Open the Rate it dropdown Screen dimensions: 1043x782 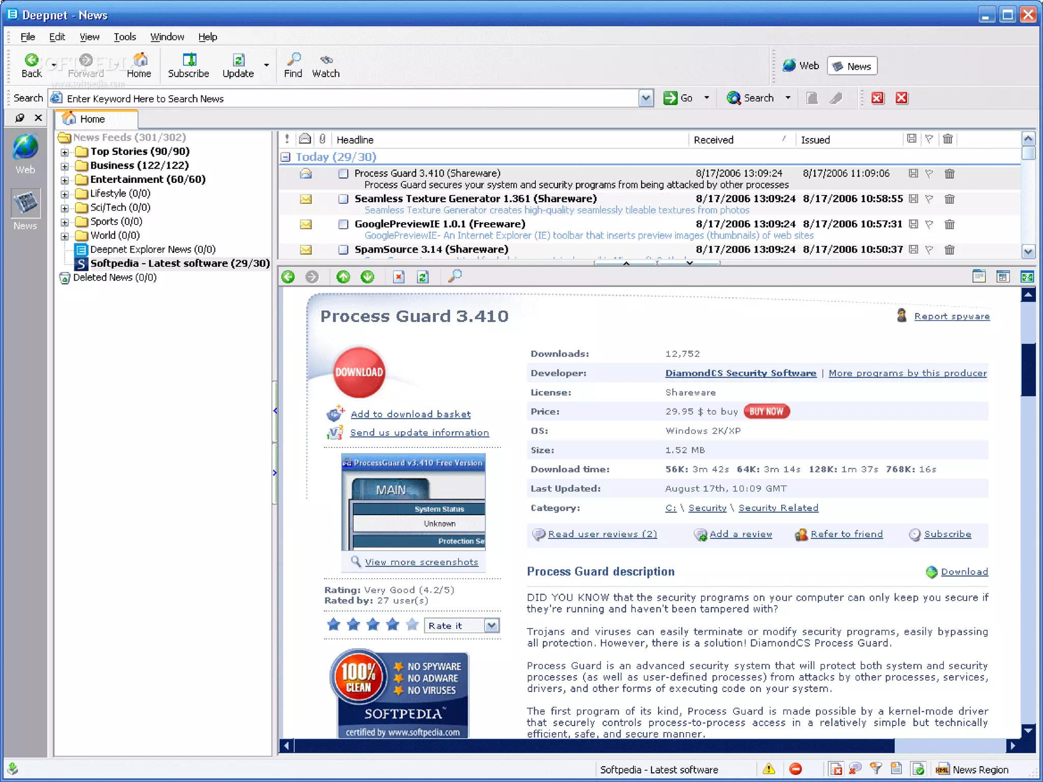pyautogui.click(x=491, y=625)
